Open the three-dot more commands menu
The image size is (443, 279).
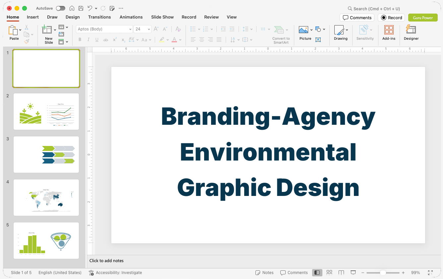(121, 8)
